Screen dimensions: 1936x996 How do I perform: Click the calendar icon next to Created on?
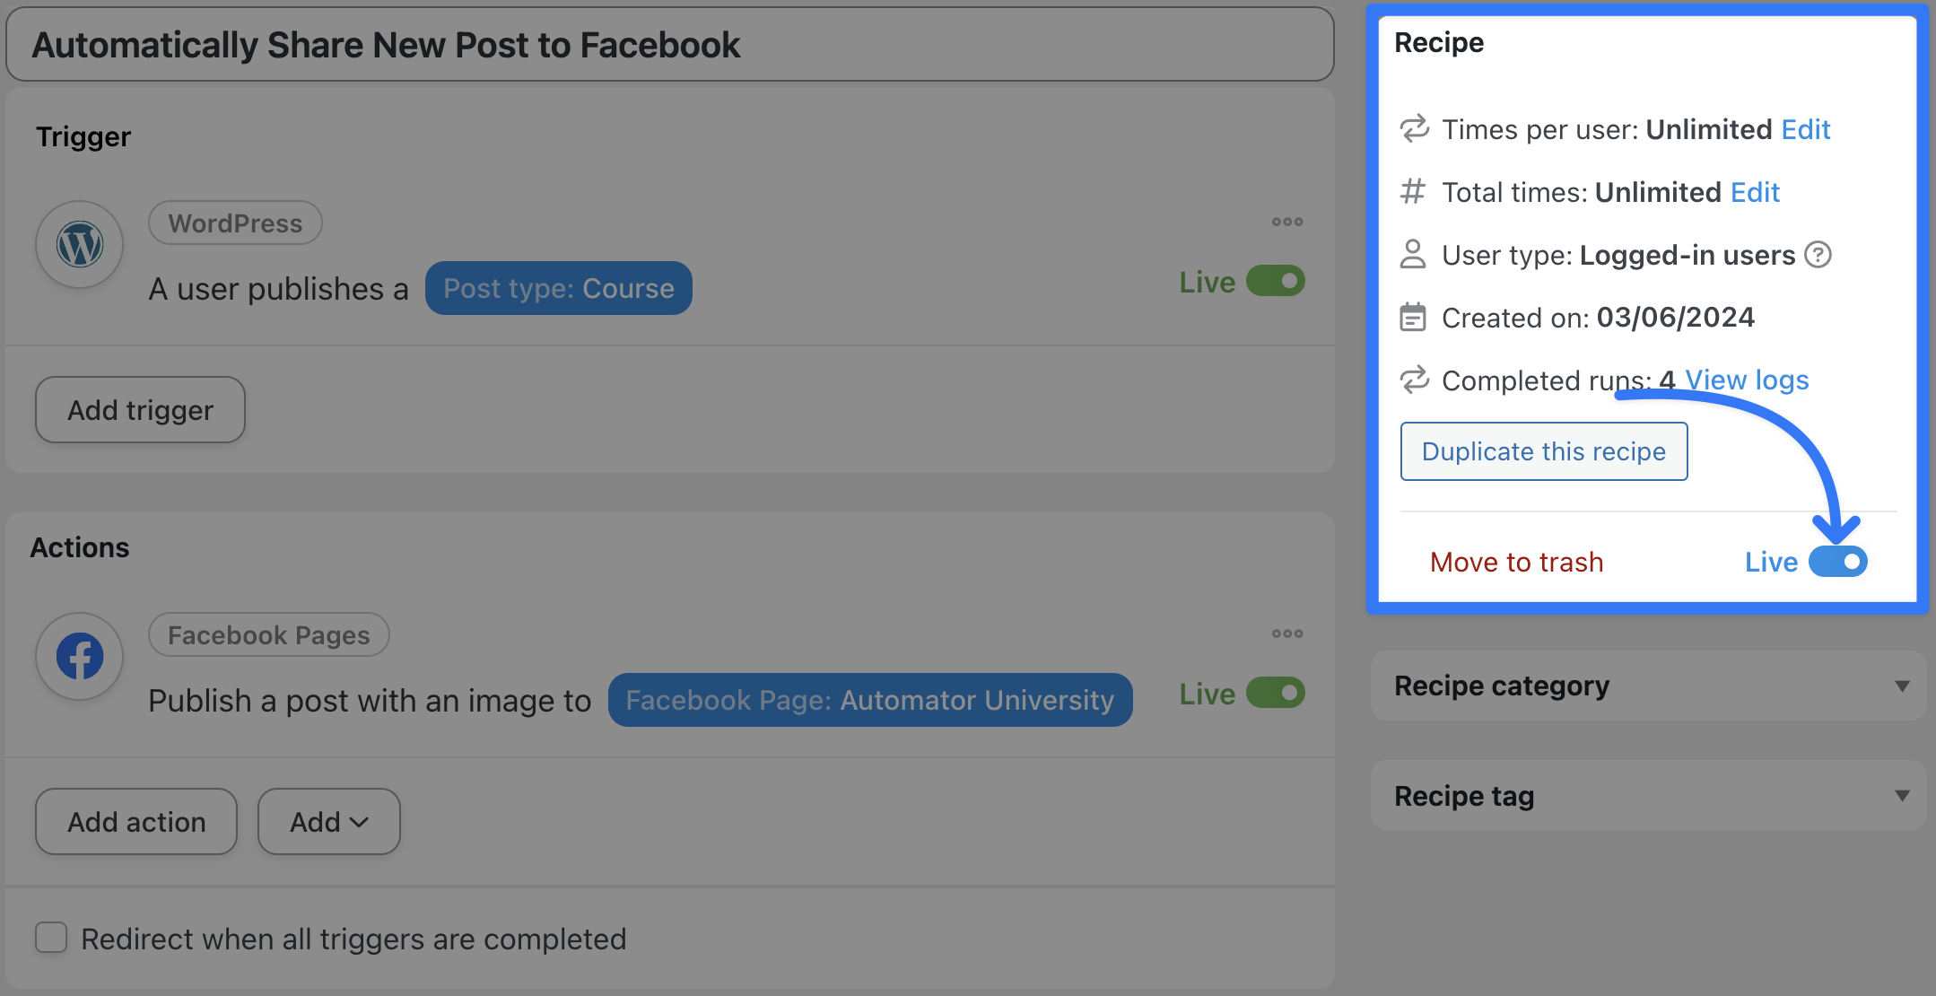1413,318
